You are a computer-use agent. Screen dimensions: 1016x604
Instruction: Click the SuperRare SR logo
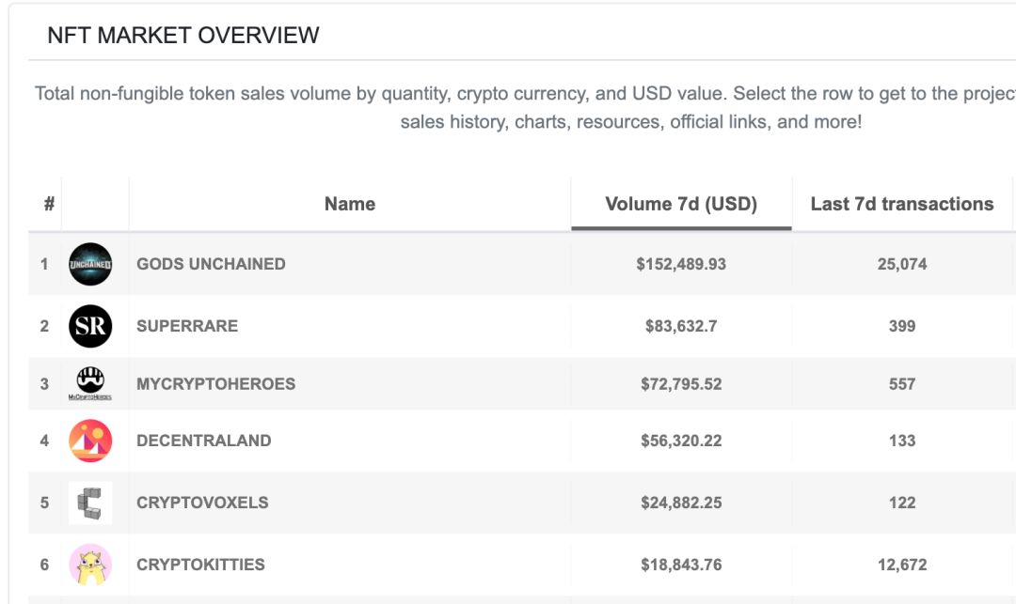coord(90,326)
